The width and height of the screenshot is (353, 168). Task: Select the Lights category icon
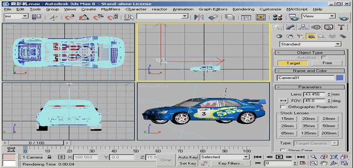point(300,36)
